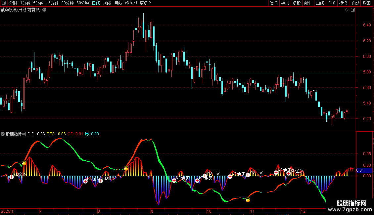Image resolution: width=374 pixels, height=215 pixels.
Task: Toggle the right side panel icon
Action: [353, 10]
